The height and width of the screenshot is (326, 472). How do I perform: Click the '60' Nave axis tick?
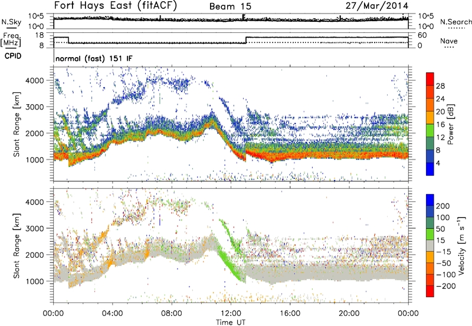422,35
